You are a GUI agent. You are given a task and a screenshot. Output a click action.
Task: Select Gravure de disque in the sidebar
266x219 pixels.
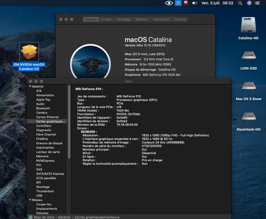coord(49,143)
